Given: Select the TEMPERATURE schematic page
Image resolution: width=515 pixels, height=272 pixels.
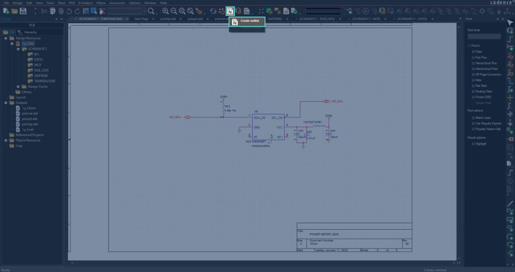Looking at the screenshot, I should [x=45, y=81].
